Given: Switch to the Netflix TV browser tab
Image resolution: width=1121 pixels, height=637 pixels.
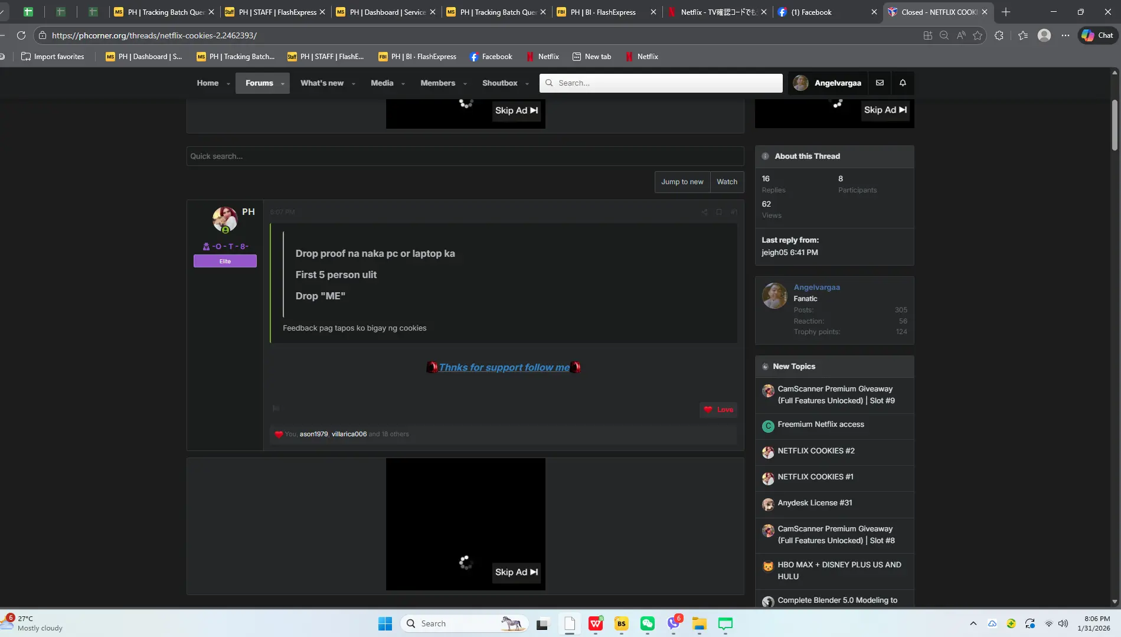Looking at the screenshot, I should coord(718,12).
